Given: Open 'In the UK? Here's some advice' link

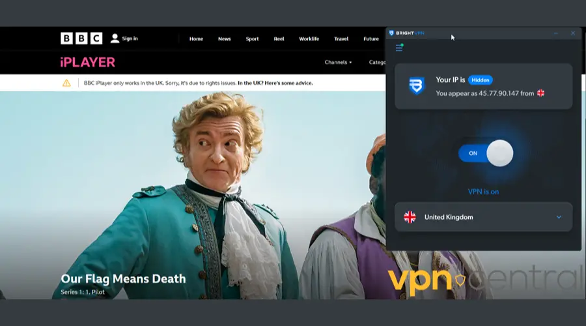Looking at the screenshot, I should click(x=275, y=83).
